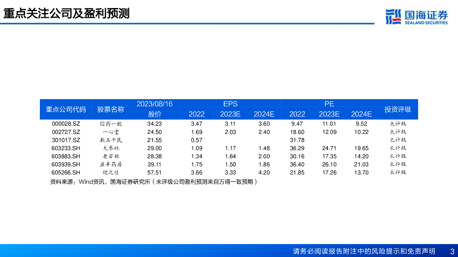Click stock name 益丰药房
458x257 pixels.
point(111,165)
